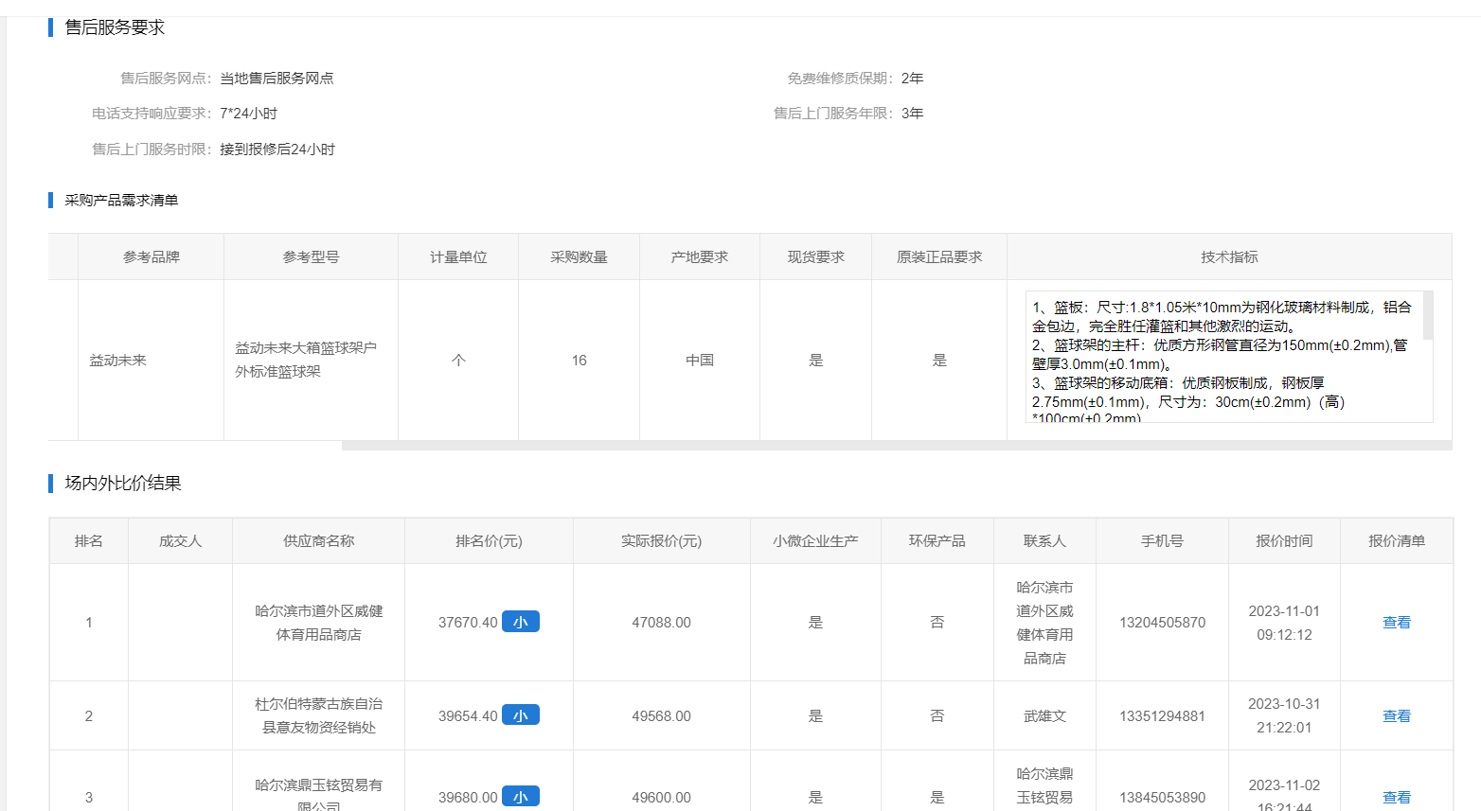Viewport: 1481px width, 811px height.
Task: Click the 场内外比价结果 section heading
Action: click(x=123, y=484)
